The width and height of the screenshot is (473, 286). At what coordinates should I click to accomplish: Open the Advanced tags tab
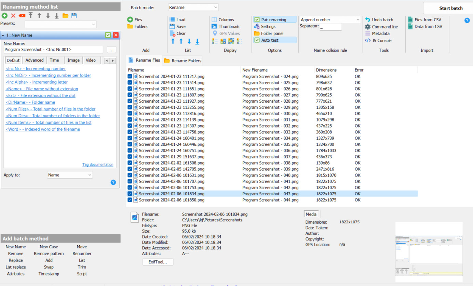(x=35, y=60)
